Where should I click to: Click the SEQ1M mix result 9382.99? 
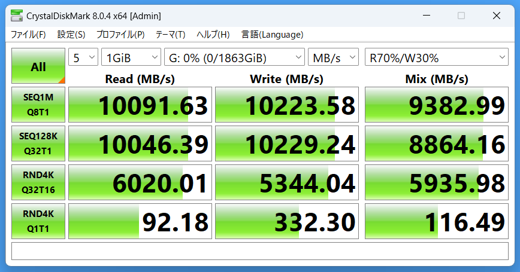tap(436, 105)
